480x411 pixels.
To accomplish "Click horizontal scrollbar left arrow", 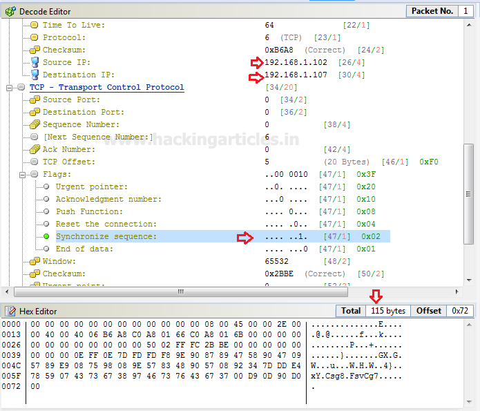I will (7, 291).
